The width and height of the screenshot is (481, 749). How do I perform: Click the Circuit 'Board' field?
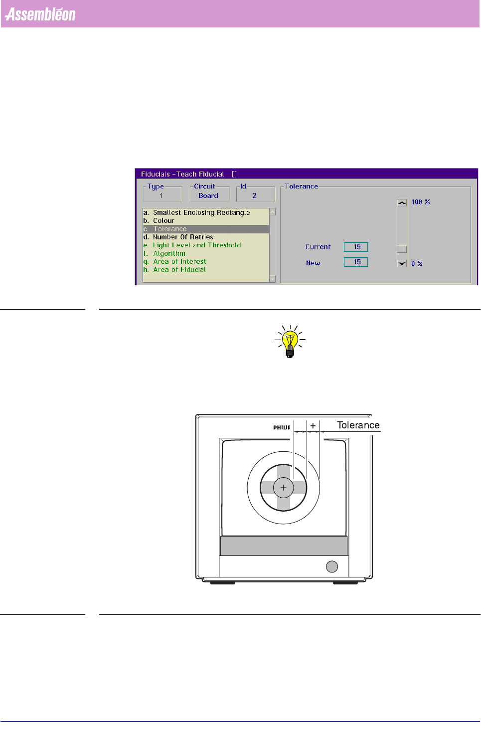(209, 195)
